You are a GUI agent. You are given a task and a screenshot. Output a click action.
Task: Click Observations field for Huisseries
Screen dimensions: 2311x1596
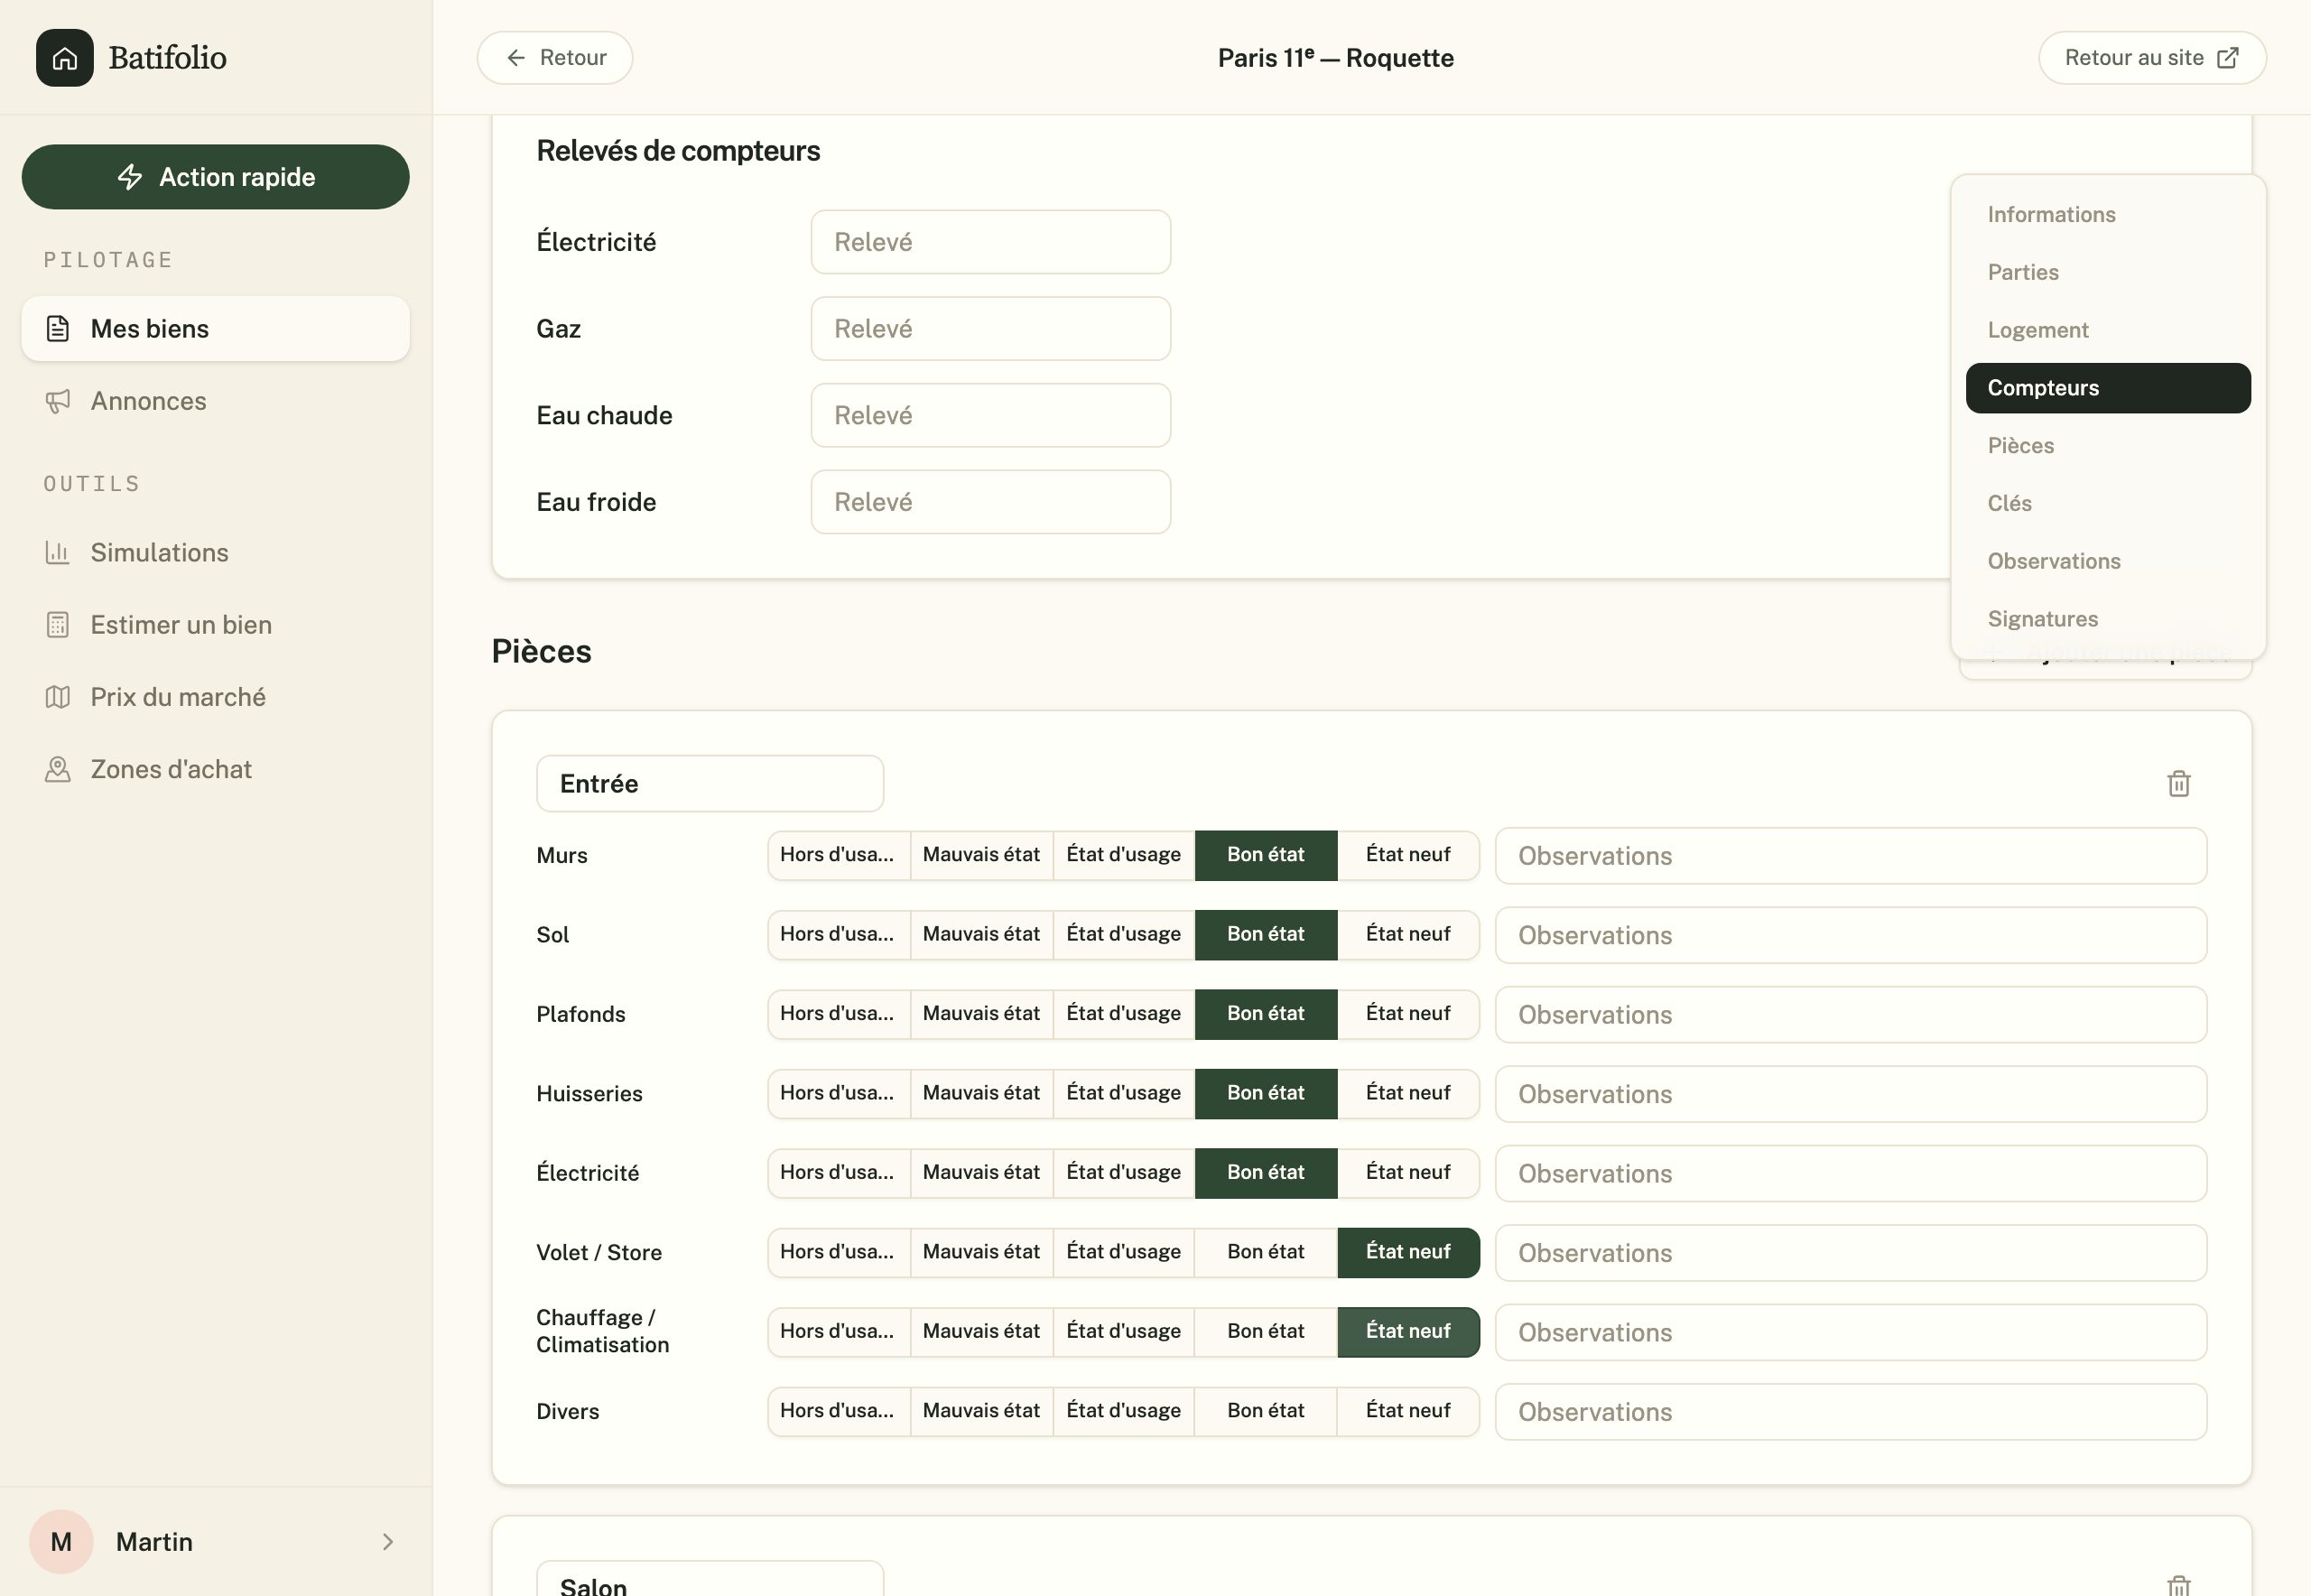[1851, 1094]
